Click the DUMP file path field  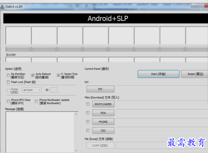click(162, 146)
